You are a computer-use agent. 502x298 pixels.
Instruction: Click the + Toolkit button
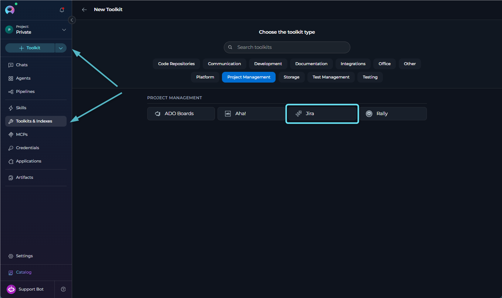pos(30,48)
